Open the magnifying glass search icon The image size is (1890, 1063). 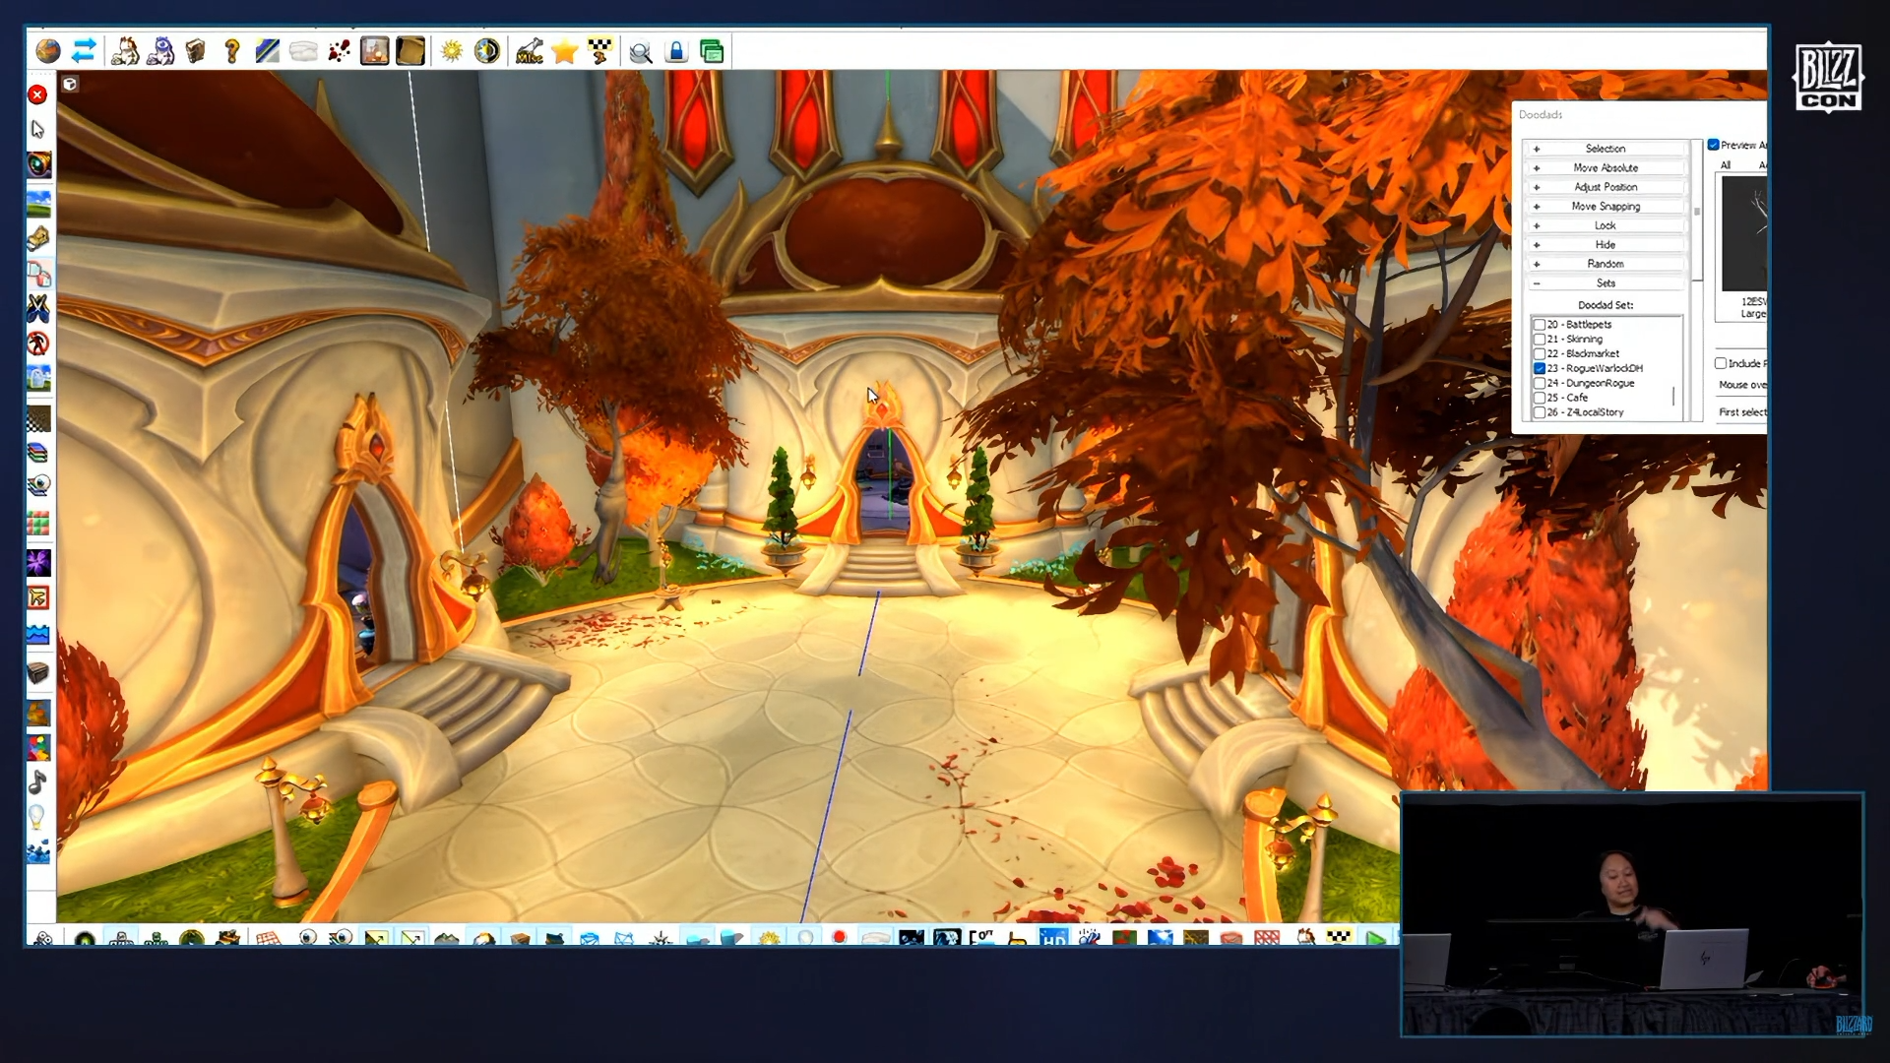click(641, 52)
